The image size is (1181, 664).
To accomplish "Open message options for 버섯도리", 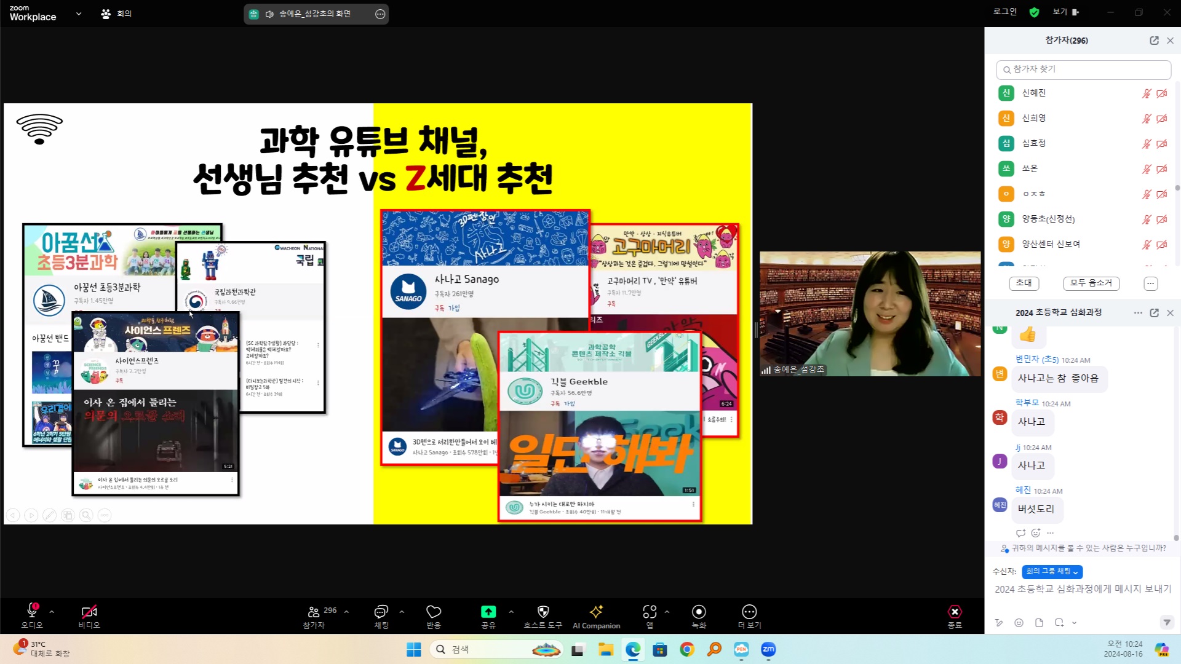I will 1051,533.
